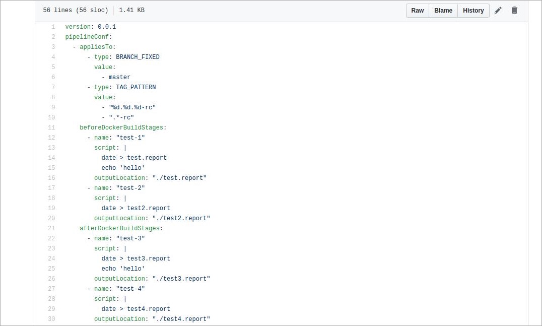
Task: Select line number 16
Action: [x=51, y=178]
